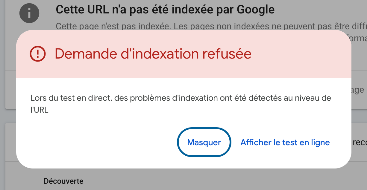The image size is (367, 190).
Task: Dismiss dialog with the Masquer button
Action: 204,142
